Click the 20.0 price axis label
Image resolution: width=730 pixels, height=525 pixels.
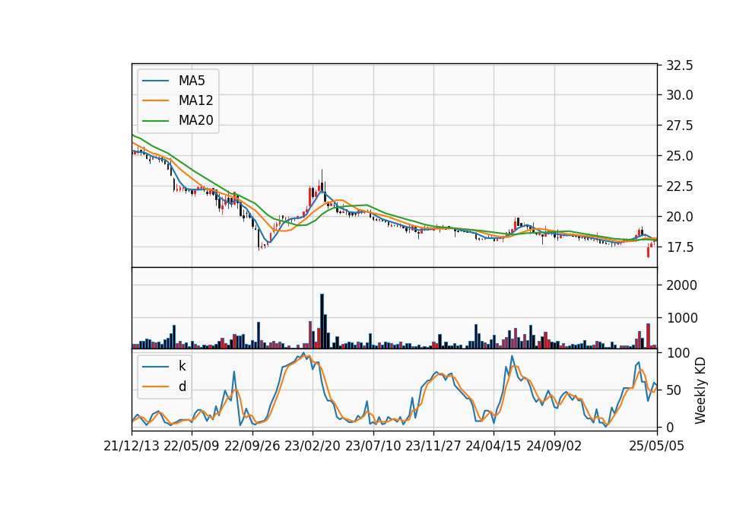click(679, 217)
